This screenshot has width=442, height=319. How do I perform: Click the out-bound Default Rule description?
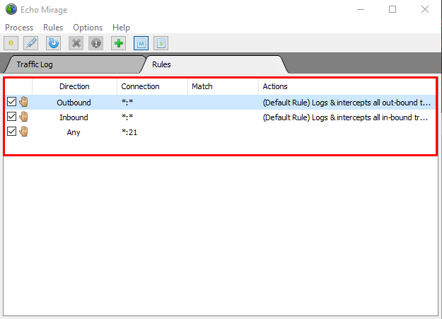click(x=347, y=103)
